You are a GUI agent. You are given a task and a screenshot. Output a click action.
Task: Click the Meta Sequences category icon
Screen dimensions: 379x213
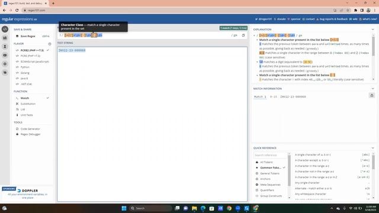(256, 185)
